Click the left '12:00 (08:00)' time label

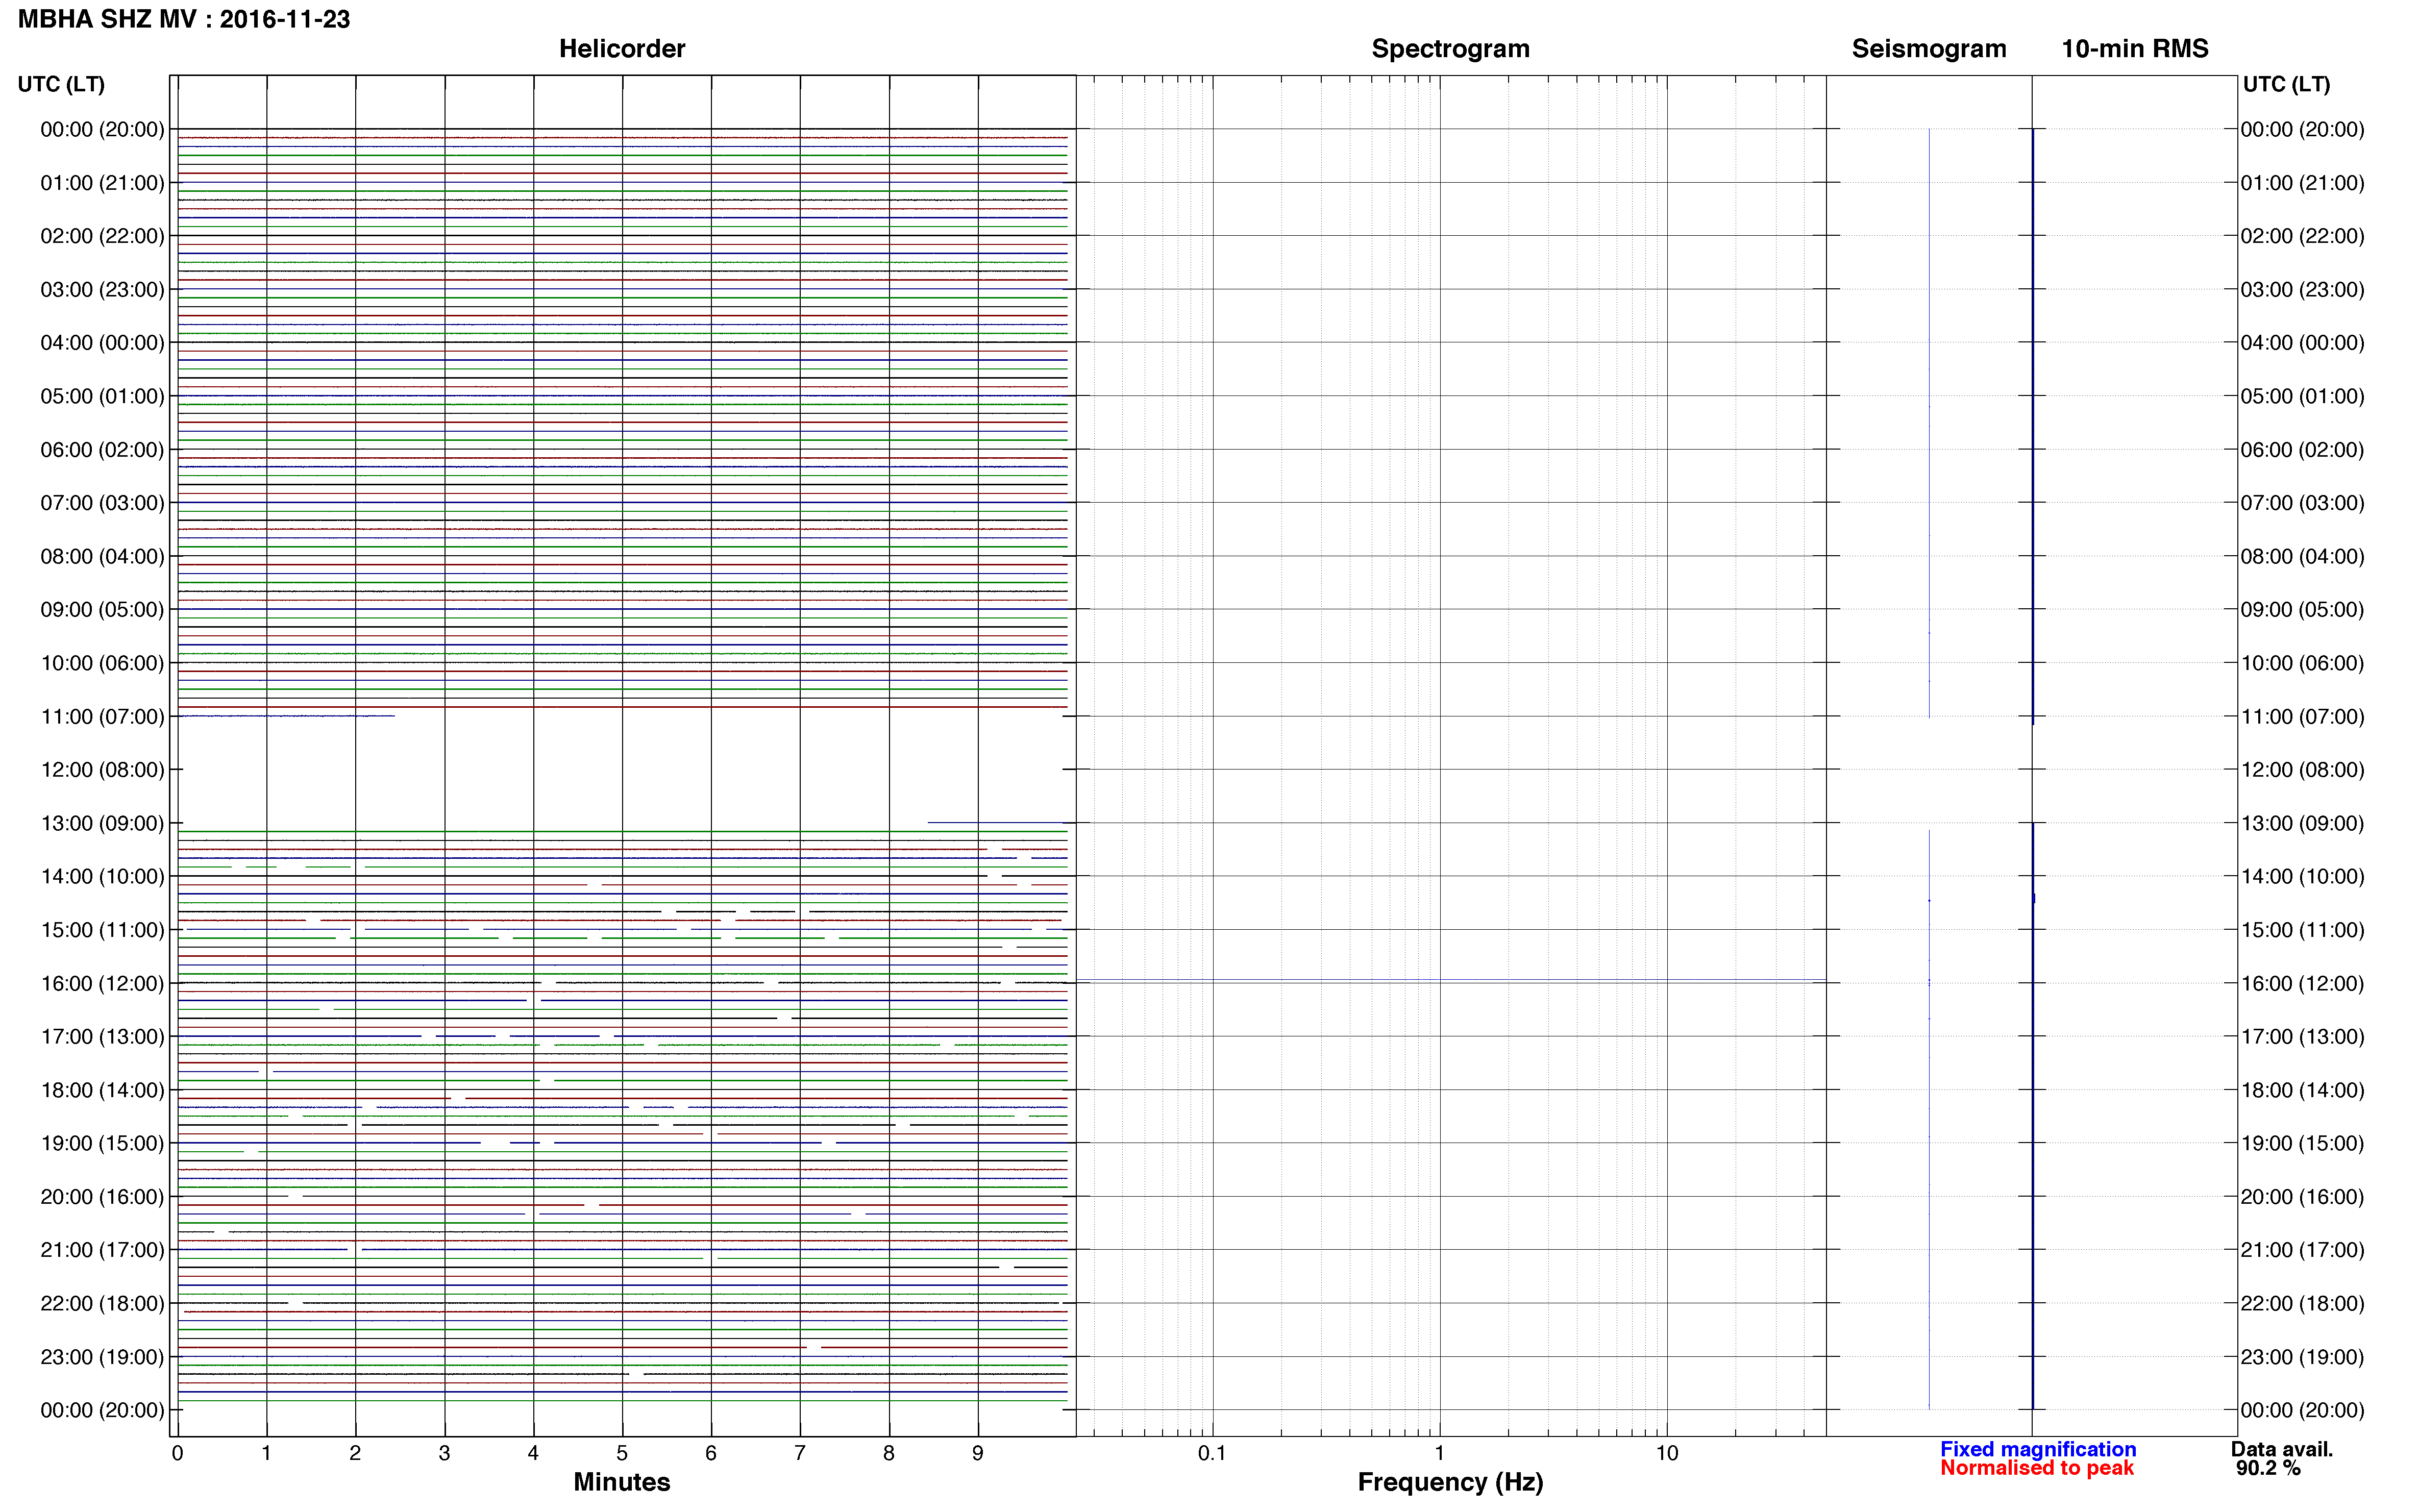pos(102,770)
